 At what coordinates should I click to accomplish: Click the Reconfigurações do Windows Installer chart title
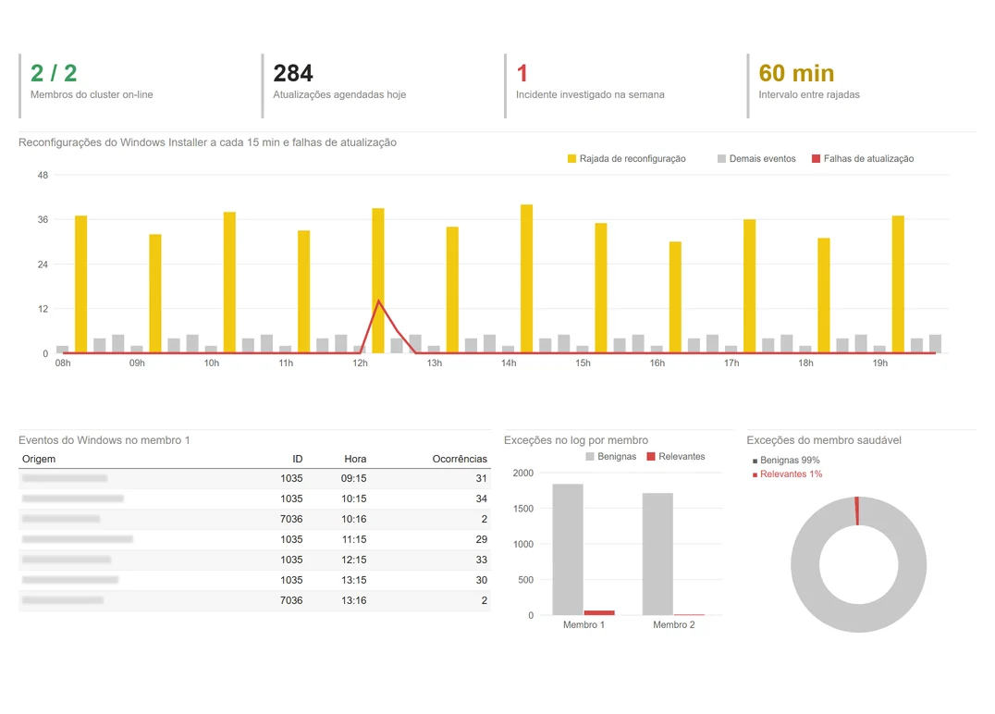tap(207, 142)
